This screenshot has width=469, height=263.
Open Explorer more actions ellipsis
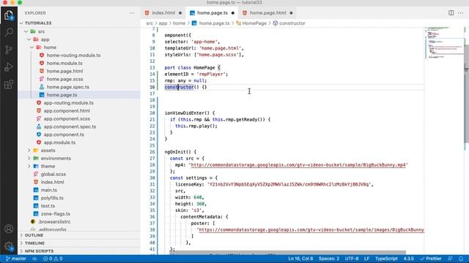tap(132, 13)
